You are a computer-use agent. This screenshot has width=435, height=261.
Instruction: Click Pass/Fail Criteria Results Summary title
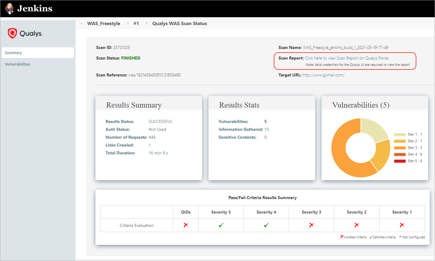point(263,198)
